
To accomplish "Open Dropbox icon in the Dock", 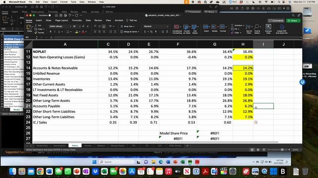I will point(95,172).
